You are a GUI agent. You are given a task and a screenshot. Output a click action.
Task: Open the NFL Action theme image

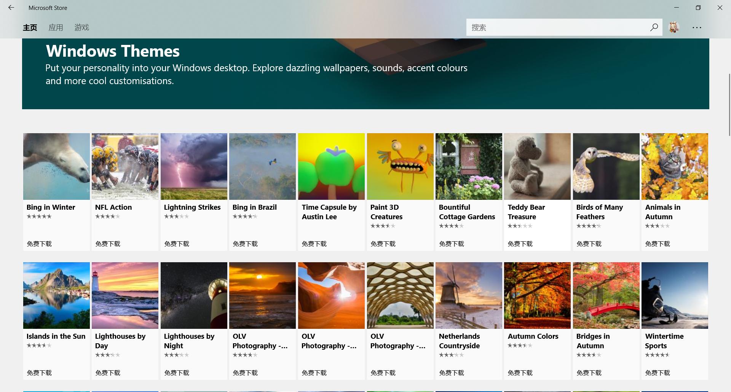[x=125, y=166]
